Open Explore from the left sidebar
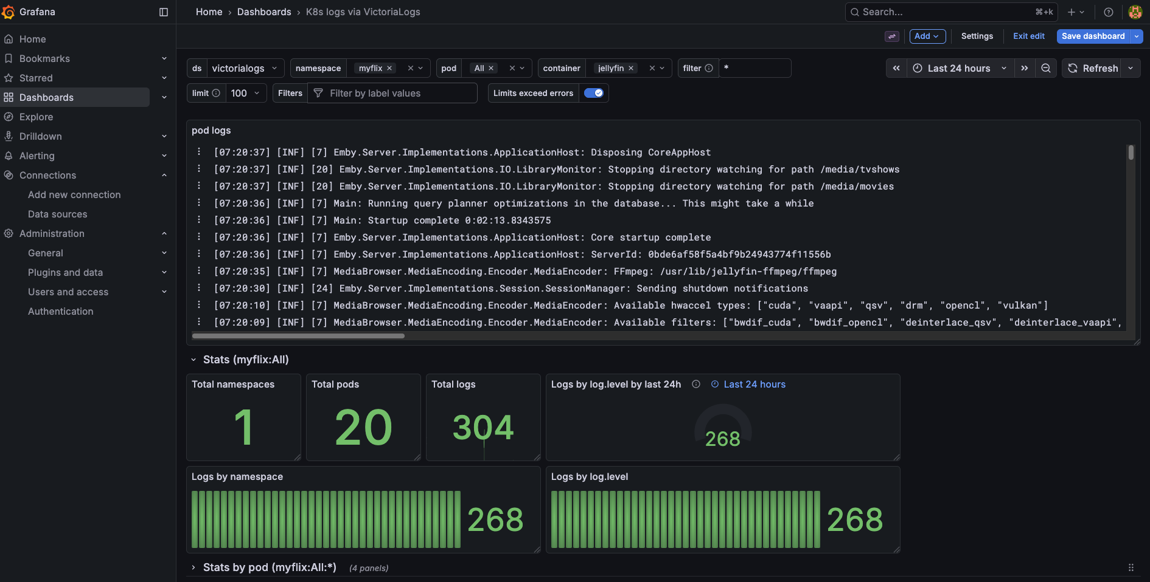 pyautogui.click(x=37, y=117)
